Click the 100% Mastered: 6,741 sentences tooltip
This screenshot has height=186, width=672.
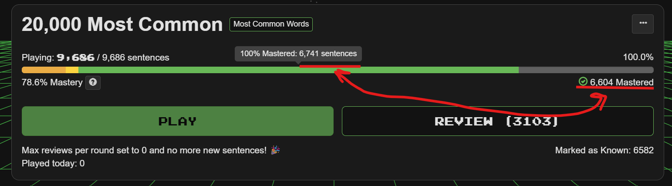click(x=298, y=54)
